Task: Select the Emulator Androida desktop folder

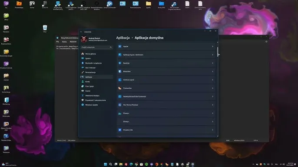Action: pos(6,65)
